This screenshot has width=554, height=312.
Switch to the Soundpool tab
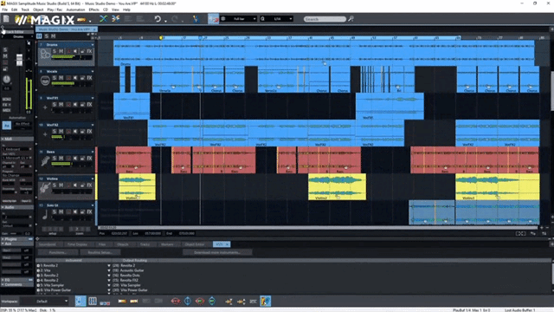coord(48,244)
